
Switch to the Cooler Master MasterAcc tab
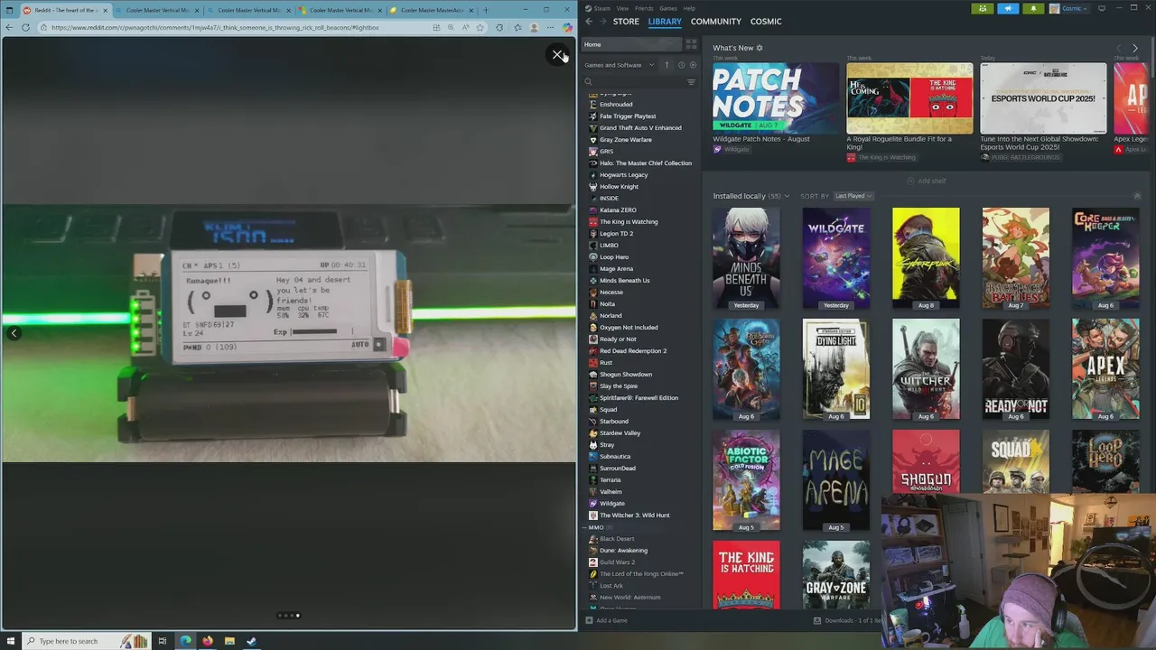pyautogui.click(x=433, y=10)
